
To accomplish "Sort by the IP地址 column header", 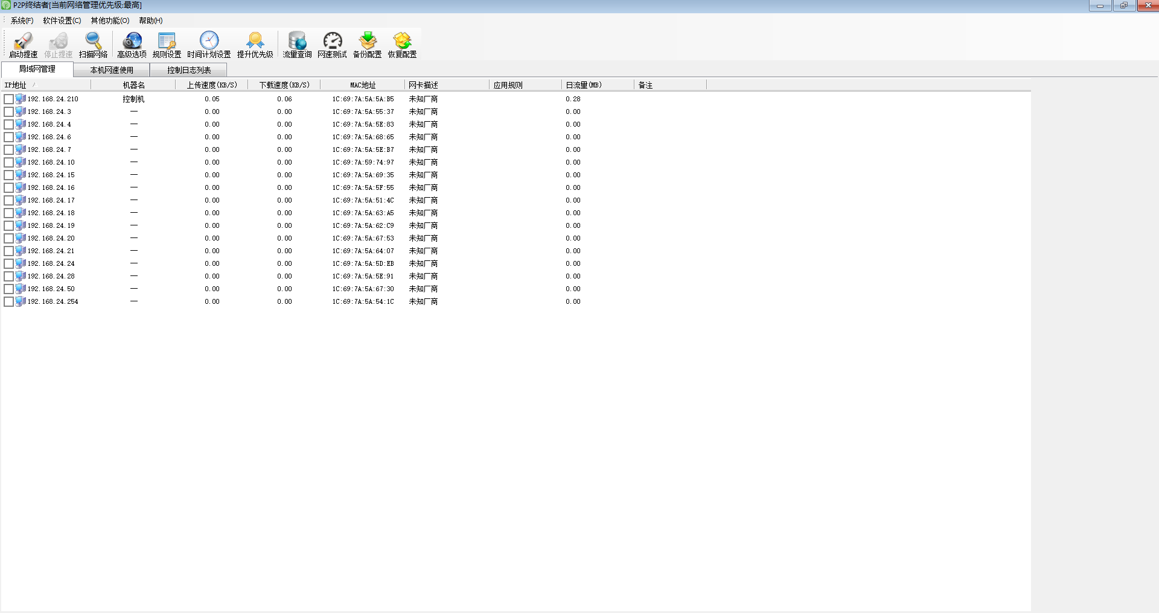I will [16, 85].
